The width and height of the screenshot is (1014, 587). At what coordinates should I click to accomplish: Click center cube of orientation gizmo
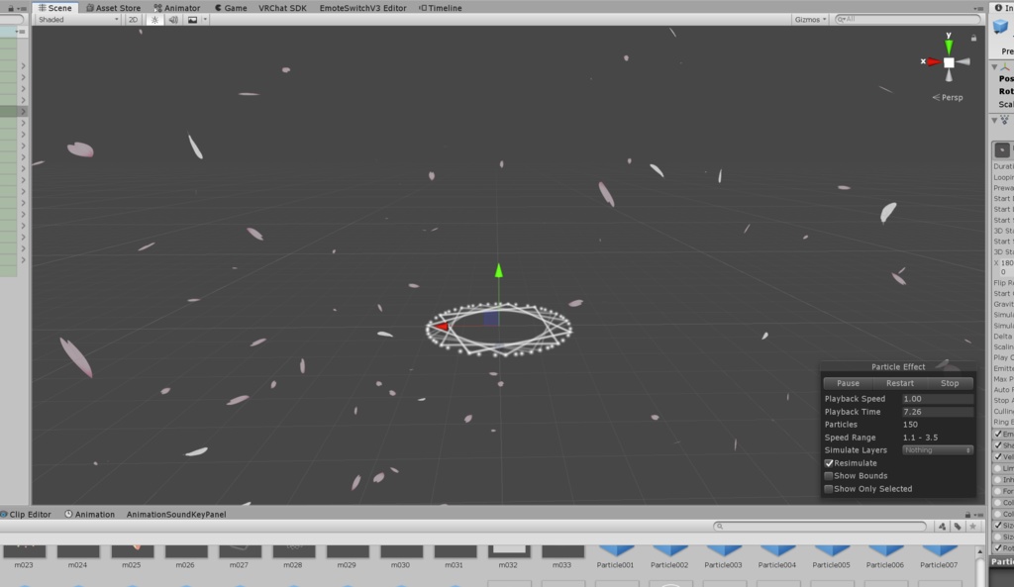coord(949,62)
